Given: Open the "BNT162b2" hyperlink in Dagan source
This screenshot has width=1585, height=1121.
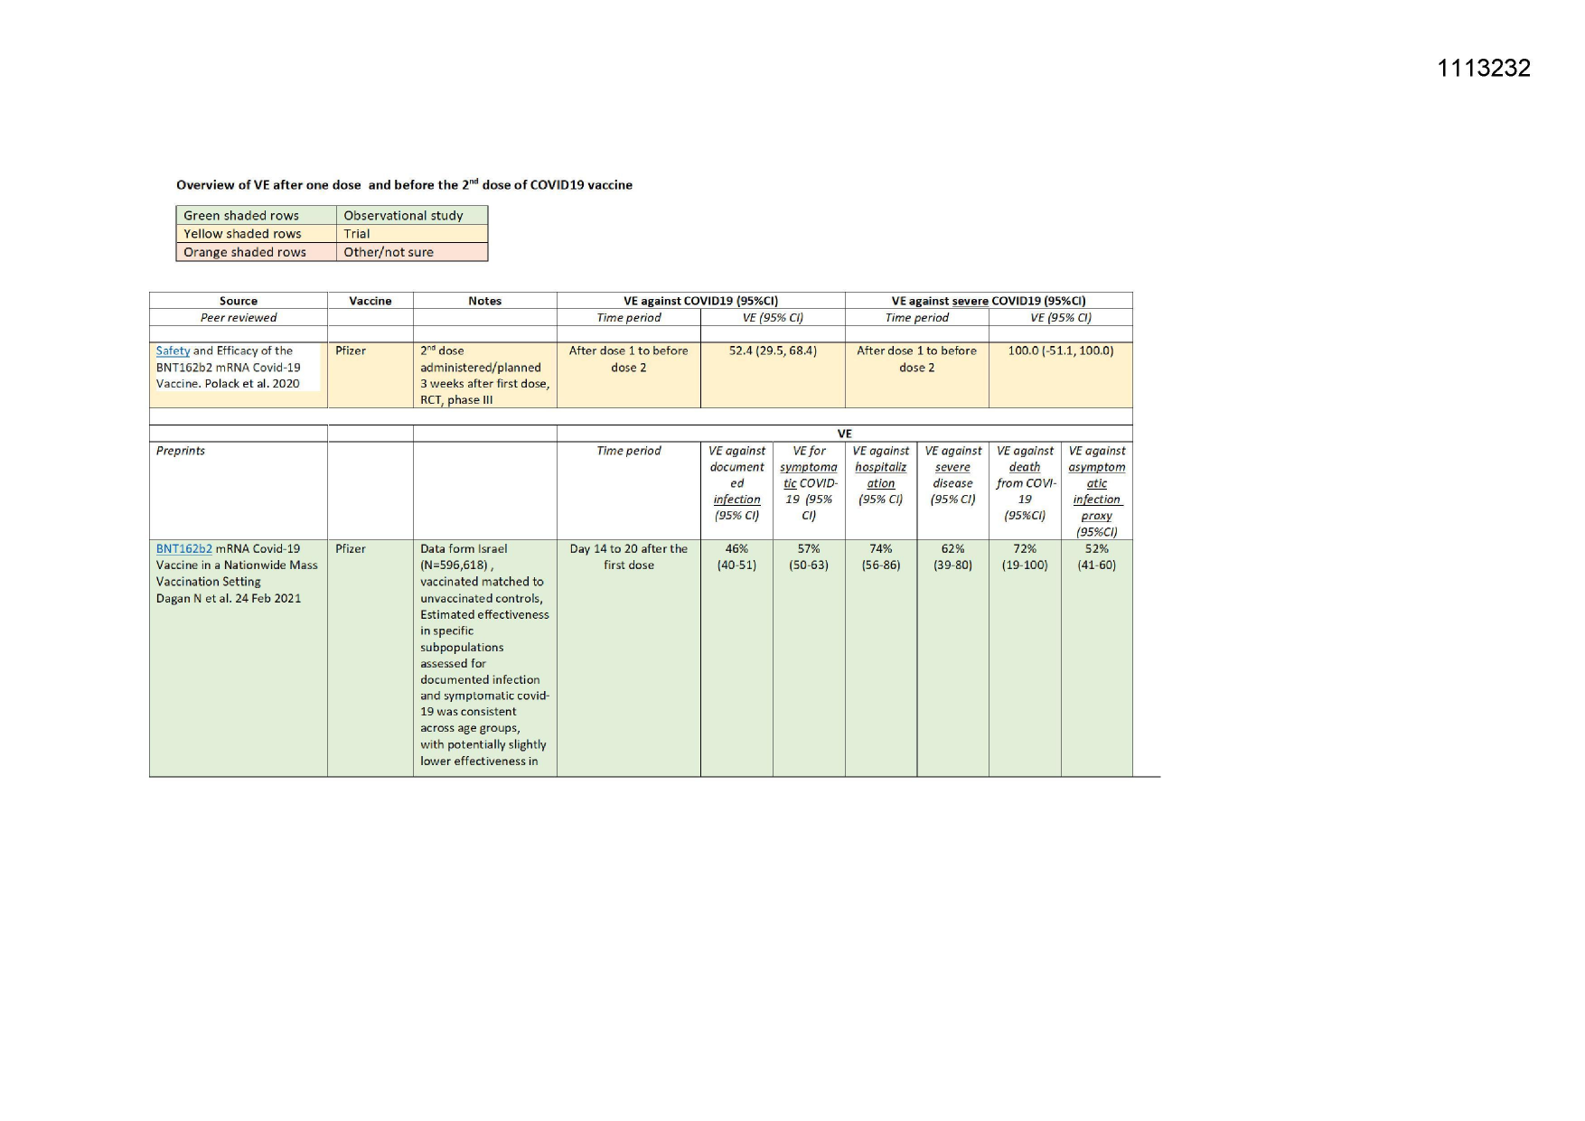Looking at the screenshot, I should 183,548.
